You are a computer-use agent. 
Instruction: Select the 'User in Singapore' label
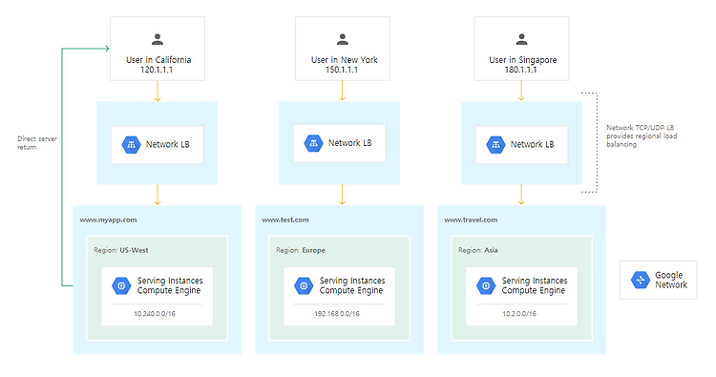(x=523, y=60)
